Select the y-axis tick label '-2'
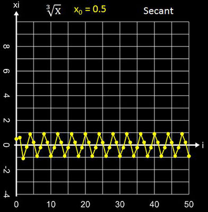Image resolution: width=208 pixels, height=212 pixels. 6,171
